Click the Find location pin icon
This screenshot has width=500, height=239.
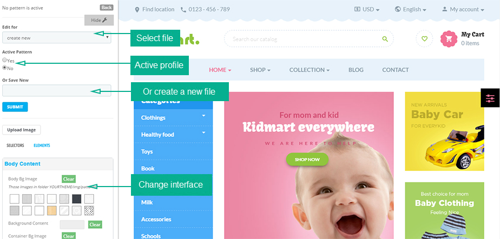coord(137,10)
